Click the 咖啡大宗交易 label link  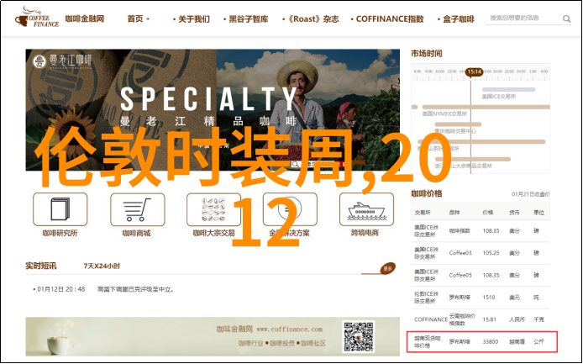213,233
